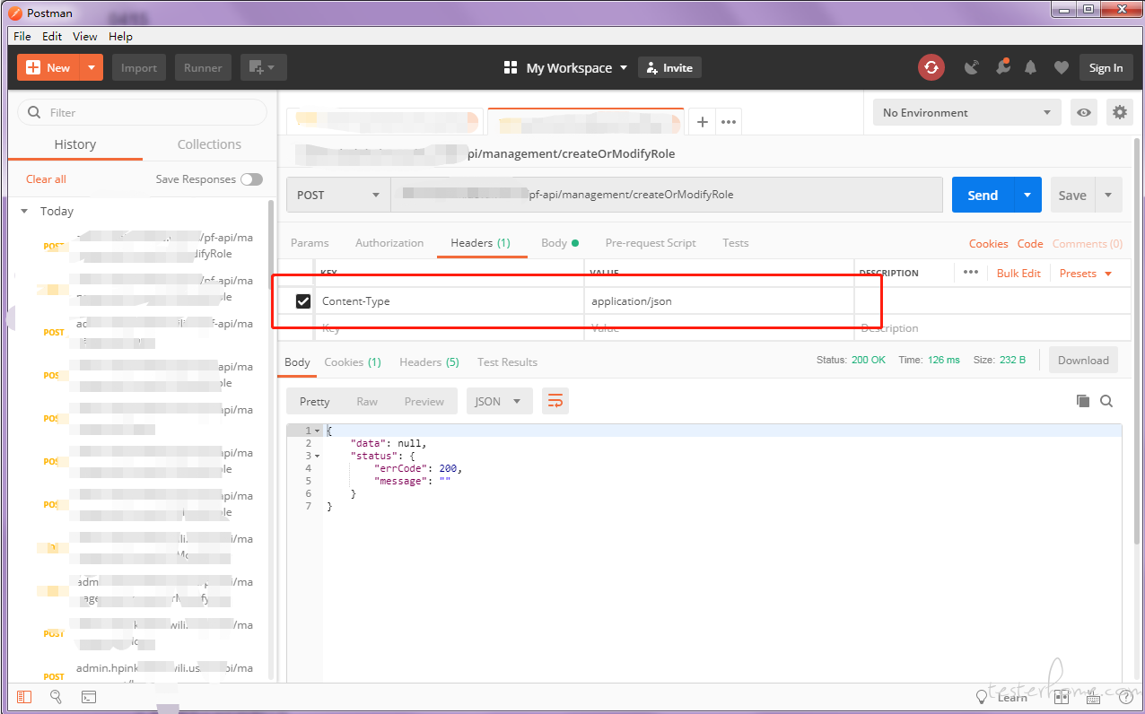The height and width of the screenshot is (714, 1145).
Task: Fold the status object at line 3
Action: pos(317,457)
